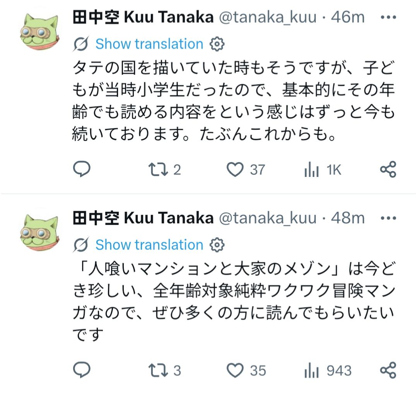This screenshot has height=394, width=417.
Task: Share the 48m tweet
Action: pos(388,370)
